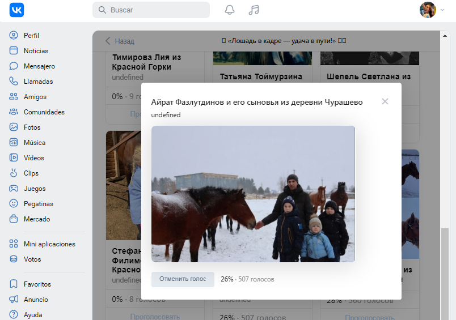Image resolution: width=456 pixels, height=320 pixels.
Task: Click the Тимирова Лия card title
Action: coord(146,62)
